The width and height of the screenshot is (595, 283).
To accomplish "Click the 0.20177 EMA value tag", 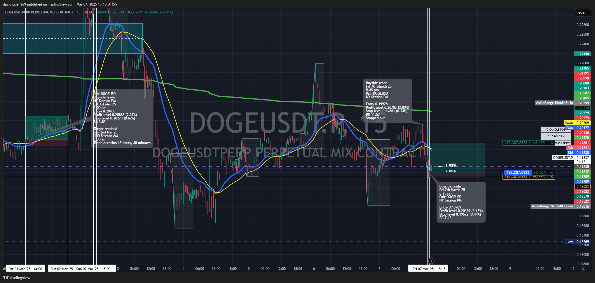I will coord(582,128).
